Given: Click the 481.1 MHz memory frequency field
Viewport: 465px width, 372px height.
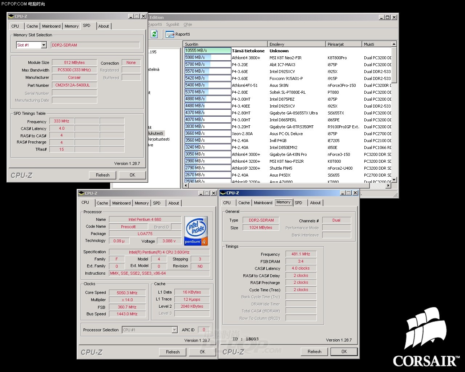Looking at the screenshot, I should coord(301,254).
